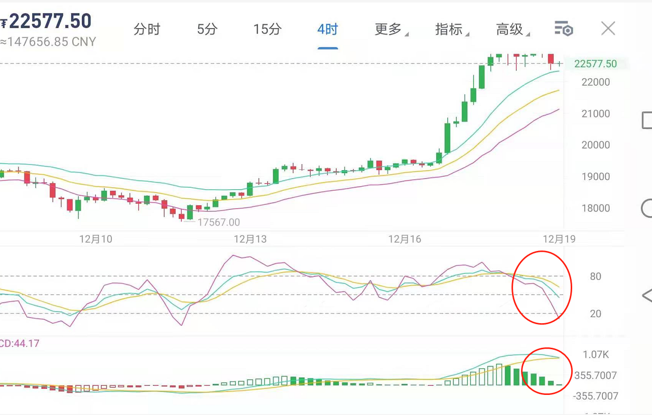Click the 20000 label on price axis
This screenshot has width=652, height=415.
coord(595,145)
